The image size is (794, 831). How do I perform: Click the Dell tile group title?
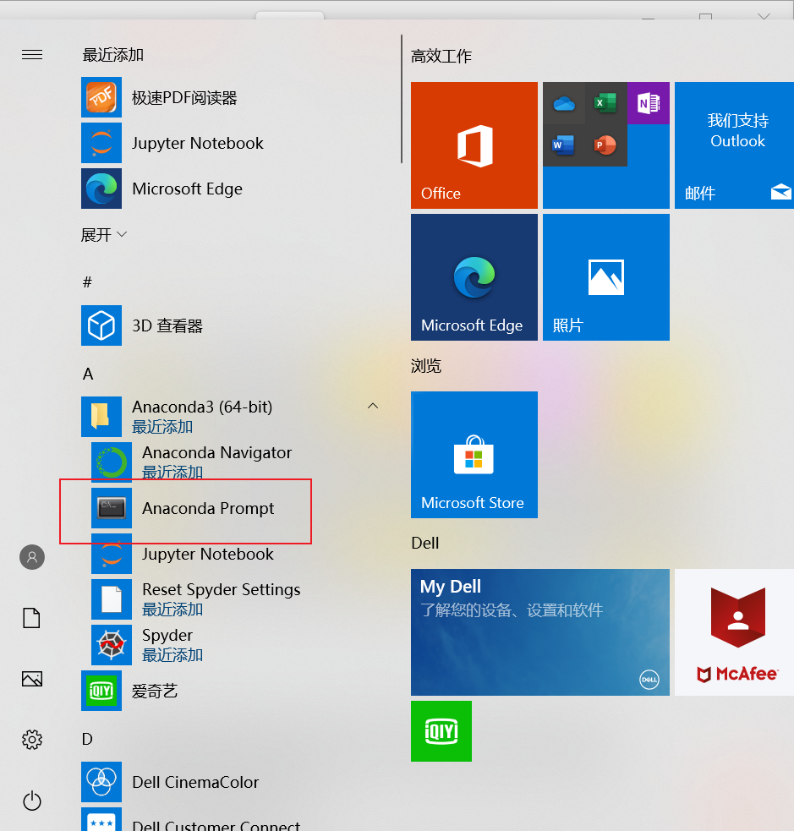coord(425,544)
